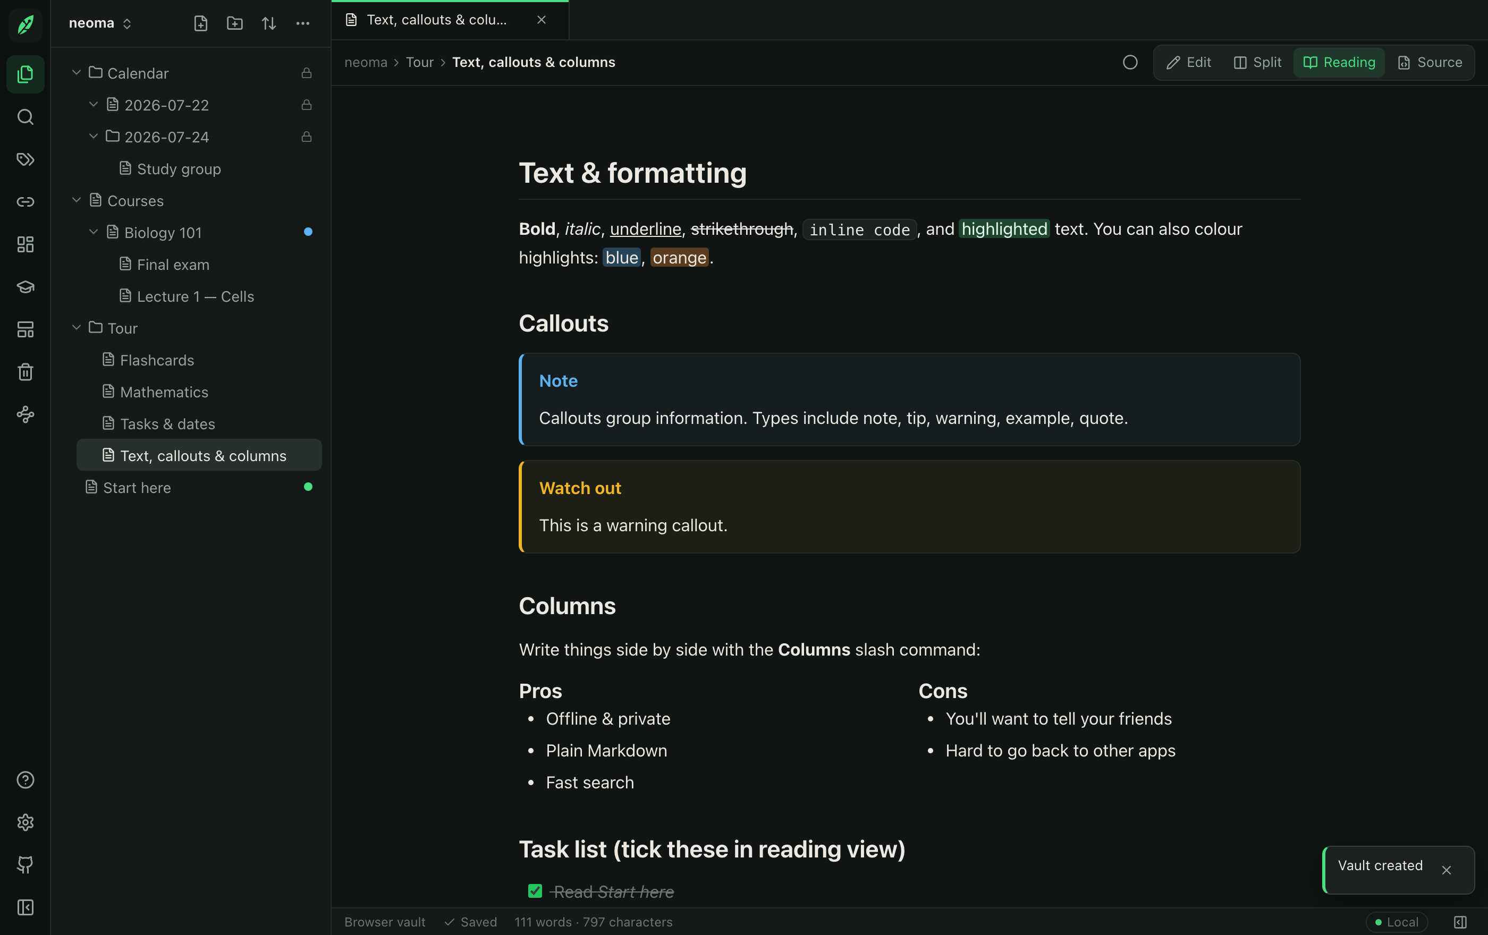The height and width of the screenshot is (935, 1488).
Task: Toggle the Local sync status indicator
Action: (1397, 922)
